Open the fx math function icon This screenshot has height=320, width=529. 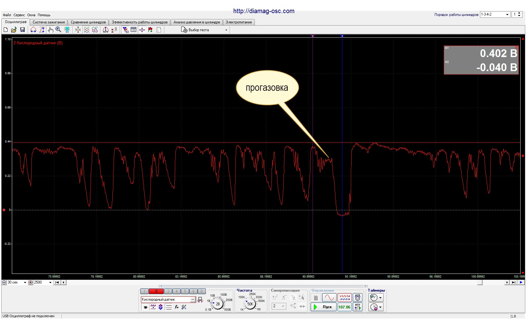(177, 307)
